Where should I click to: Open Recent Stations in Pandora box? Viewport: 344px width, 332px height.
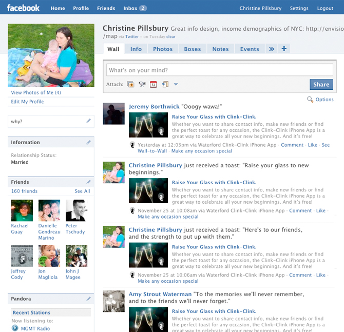[31, 313]
